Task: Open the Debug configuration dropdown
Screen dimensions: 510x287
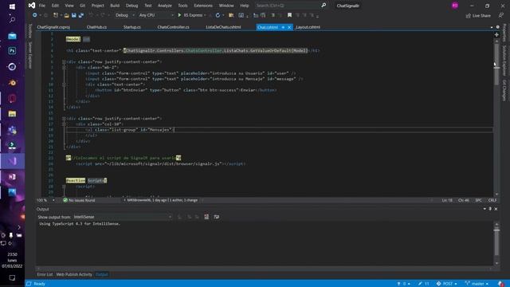Action: point(125,15)
